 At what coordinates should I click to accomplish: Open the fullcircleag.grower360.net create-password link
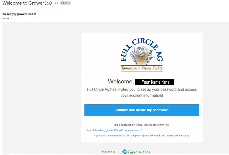point(114,130)
